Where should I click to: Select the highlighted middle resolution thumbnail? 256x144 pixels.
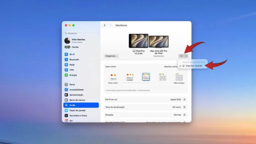point(146,77)
